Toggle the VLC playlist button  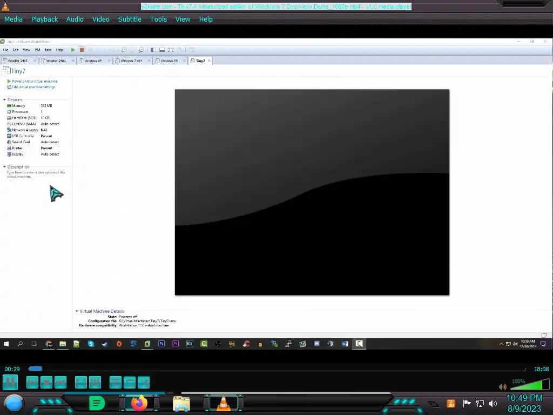(116, 382)
